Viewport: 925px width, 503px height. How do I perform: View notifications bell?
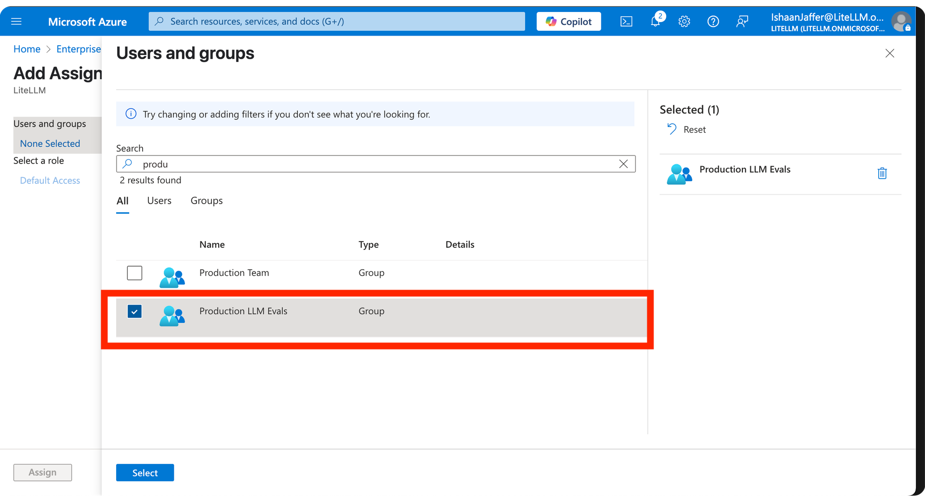[x=655, y=21]
